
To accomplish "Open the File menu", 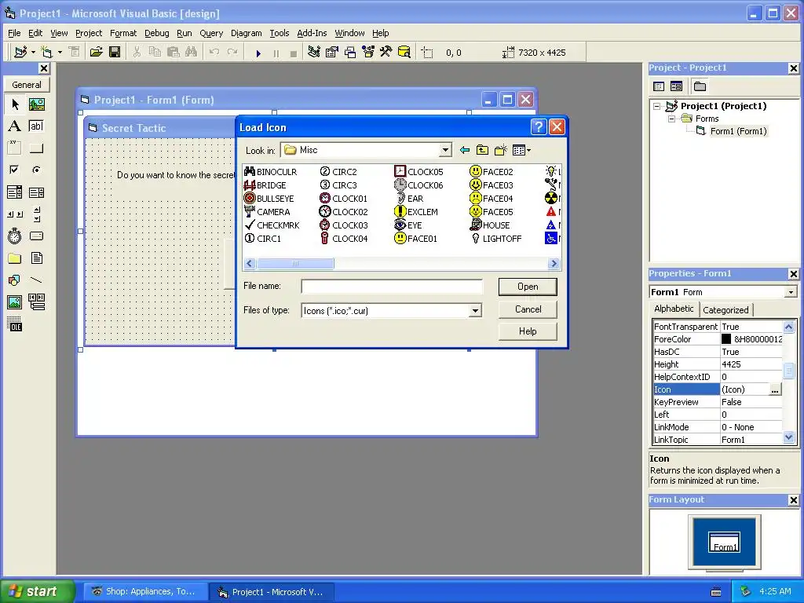I will pos(14,33).
